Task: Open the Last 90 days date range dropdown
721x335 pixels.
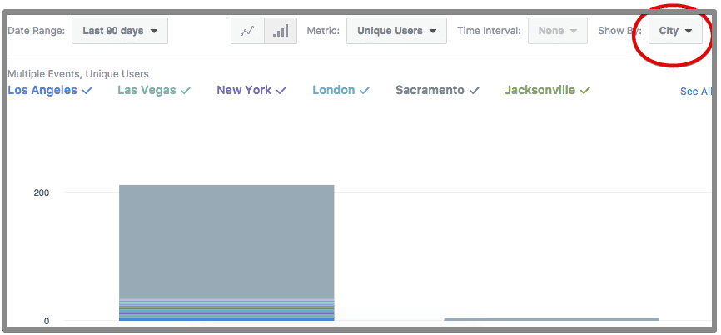Action: click(120, 31)
